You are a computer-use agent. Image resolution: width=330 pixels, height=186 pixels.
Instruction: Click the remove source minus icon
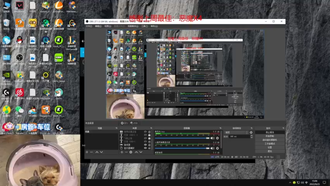[x=126, y=152]
